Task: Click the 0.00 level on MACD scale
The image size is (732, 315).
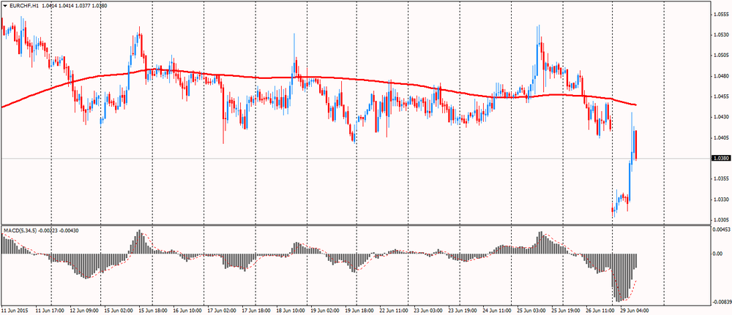Action: click(717, 254)
